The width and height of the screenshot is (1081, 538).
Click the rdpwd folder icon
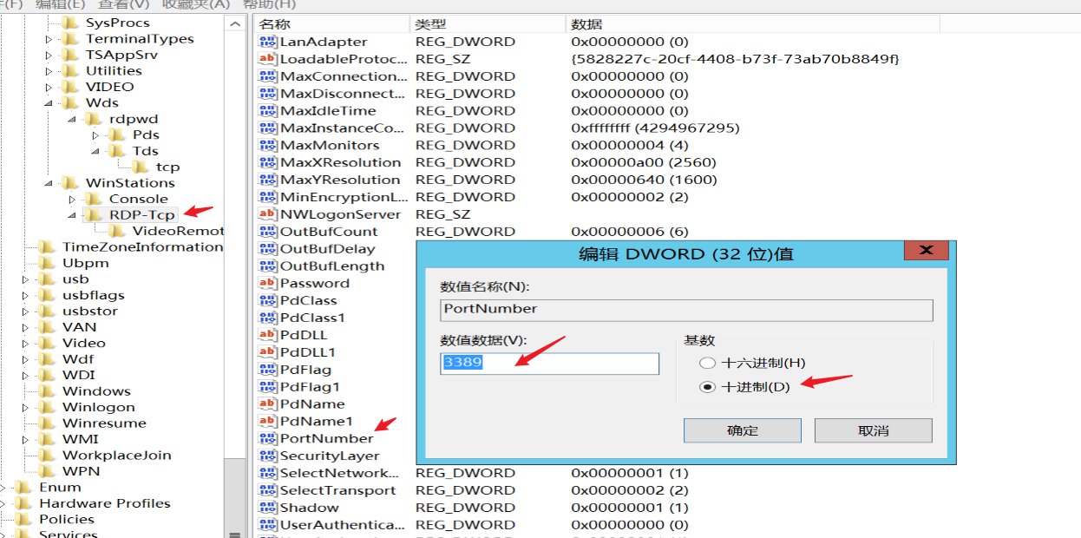95,119
